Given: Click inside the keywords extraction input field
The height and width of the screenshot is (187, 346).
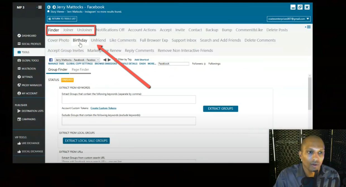Looking at the screenshot, I should coord(129,99).
